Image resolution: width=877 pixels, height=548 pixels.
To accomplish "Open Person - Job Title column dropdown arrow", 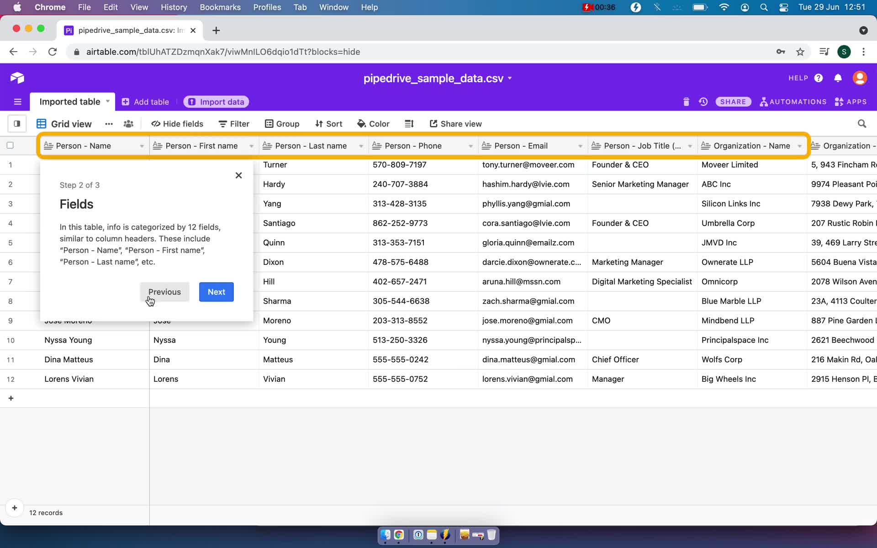I will click(x=690, y=146).
